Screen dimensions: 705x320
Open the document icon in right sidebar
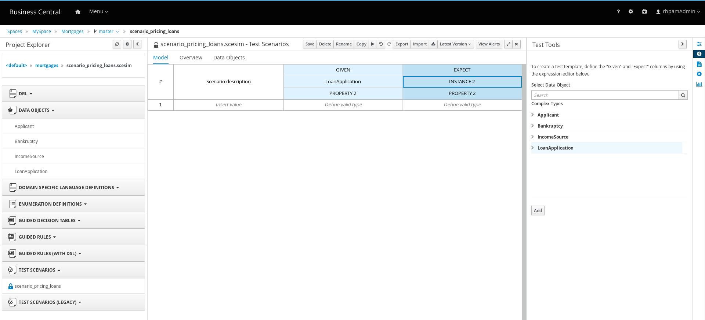tap(699, 64)
